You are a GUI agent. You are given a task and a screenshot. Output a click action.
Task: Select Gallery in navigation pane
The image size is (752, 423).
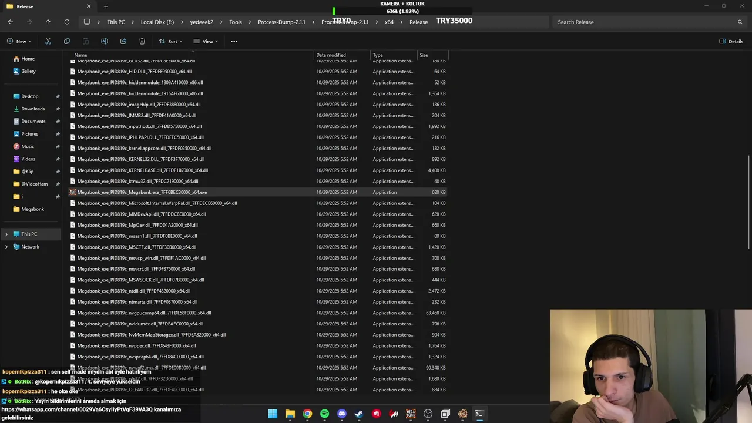pyautogui.click(x=28, y=71)
